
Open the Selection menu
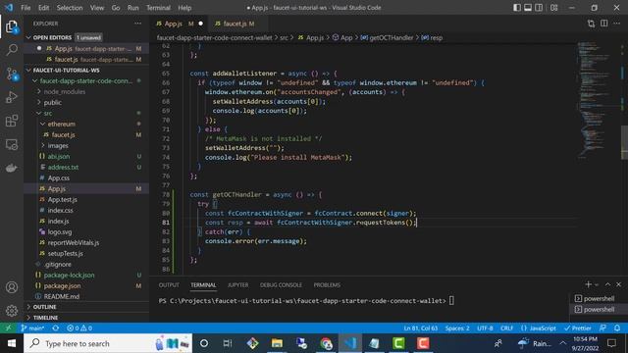[70, 8]
